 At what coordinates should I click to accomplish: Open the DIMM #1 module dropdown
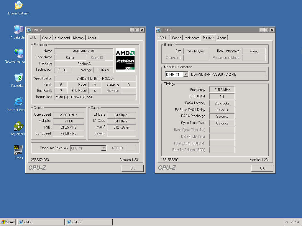coord(186,74)
